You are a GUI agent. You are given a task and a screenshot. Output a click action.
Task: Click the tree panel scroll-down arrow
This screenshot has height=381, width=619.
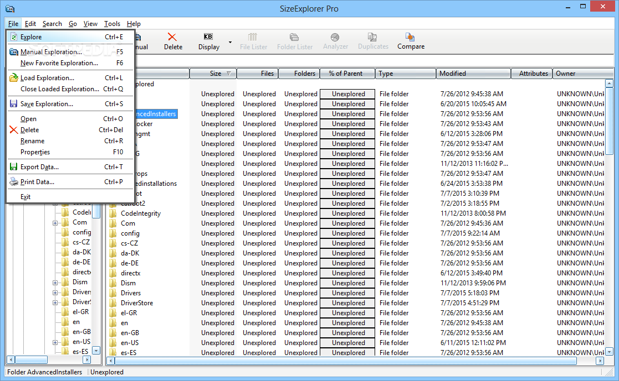(x=96, y=350)
